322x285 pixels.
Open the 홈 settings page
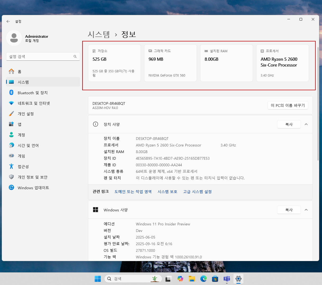(43, 72)
